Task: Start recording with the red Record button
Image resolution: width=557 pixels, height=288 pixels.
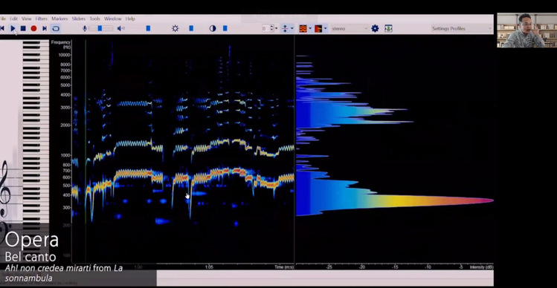Action: [33, 28]
